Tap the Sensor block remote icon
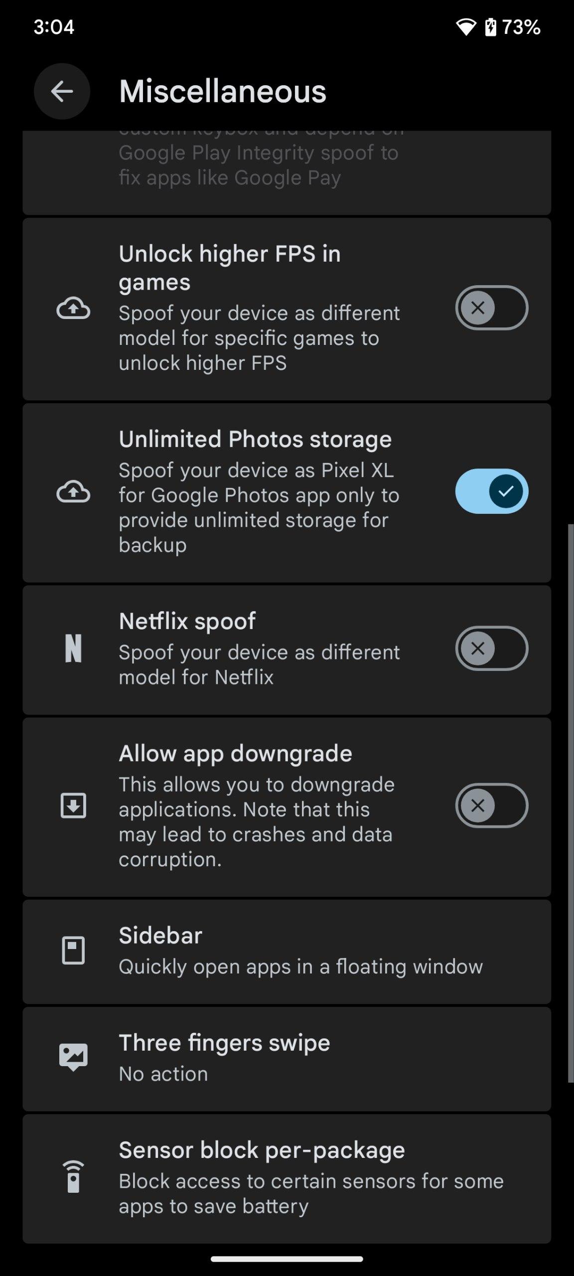Screen dimensions: 574x1276 pyautogui.click(x=73, y=1177)
